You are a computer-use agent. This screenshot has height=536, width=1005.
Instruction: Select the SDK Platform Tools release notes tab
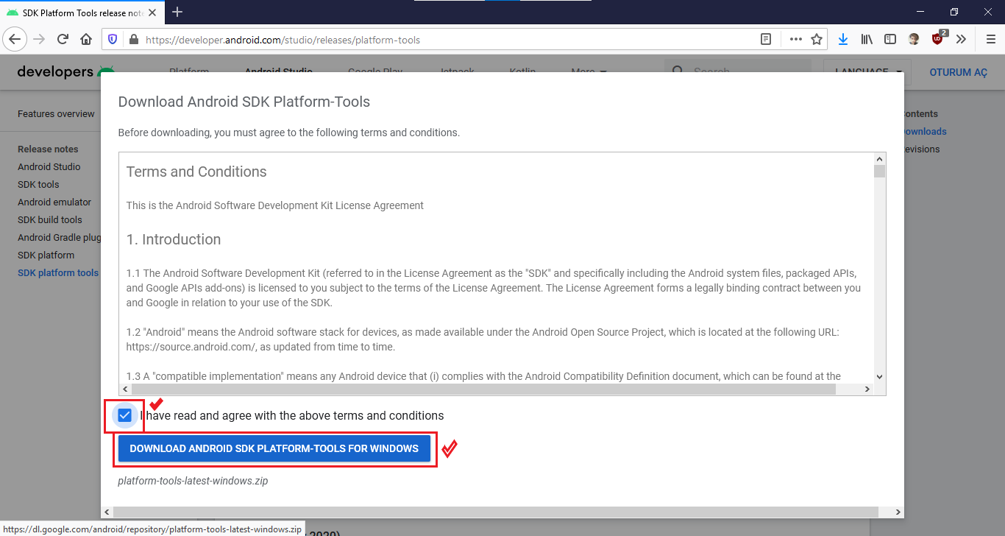point(83,13)
